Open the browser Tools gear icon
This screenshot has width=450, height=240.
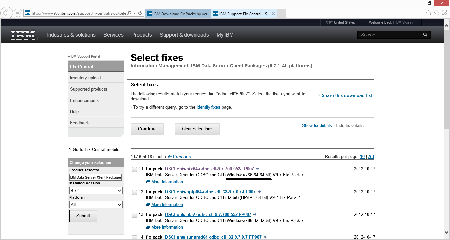coord(445,13)
